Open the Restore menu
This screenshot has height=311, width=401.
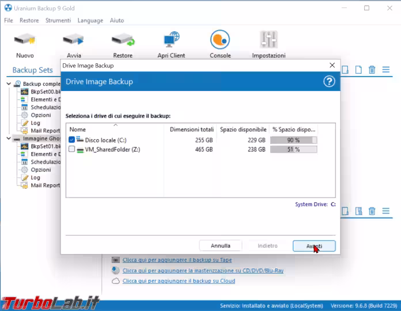pyautogui.click(x=29, y=20)
